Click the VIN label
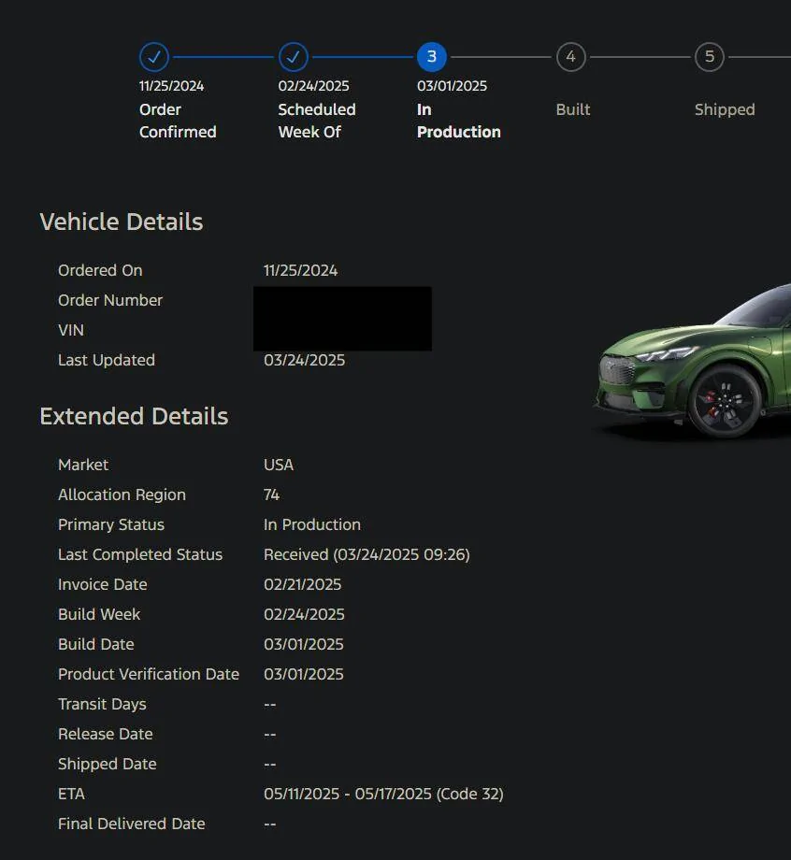Image resolution: width=791 pixels, height=860 pixels. 71,330
